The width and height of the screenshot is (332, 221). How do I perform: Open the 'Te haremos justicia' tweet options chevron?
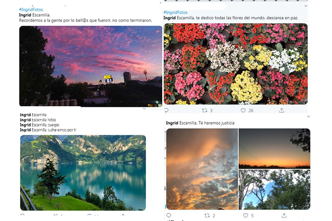tap(308, 116)
